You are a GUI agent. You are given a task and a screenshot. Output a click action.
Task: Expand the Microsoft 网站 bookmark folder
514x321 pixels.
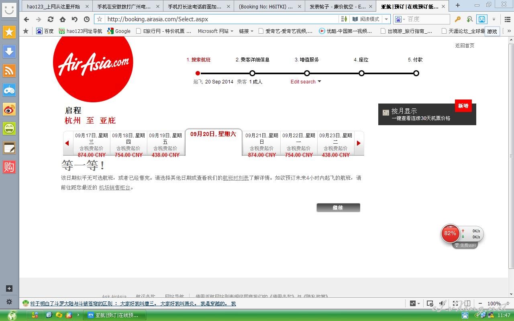click(215, 31)
